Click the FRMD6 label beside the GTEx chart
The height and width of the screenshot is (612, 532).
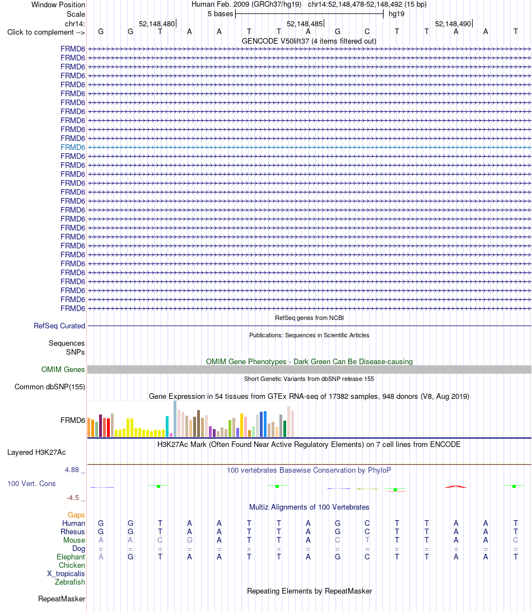click(73, 420)
